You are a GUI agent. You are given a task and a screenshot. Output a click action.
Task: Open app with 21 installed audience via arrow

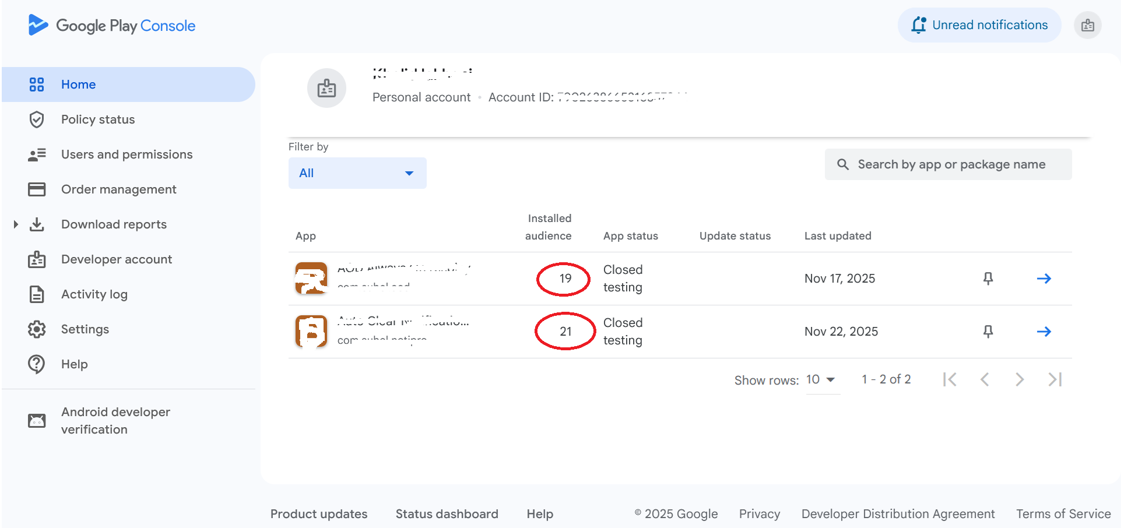(1043, 332)
